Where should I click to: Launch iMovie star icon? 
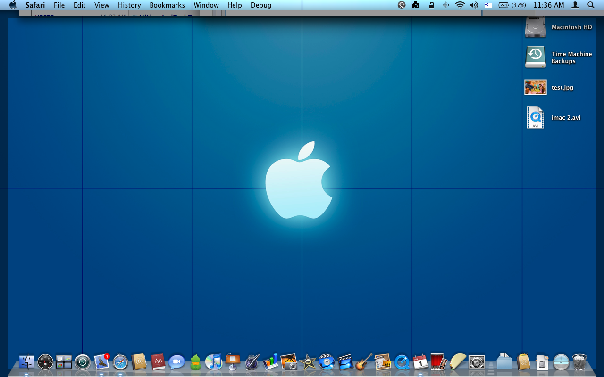(308, 362)
